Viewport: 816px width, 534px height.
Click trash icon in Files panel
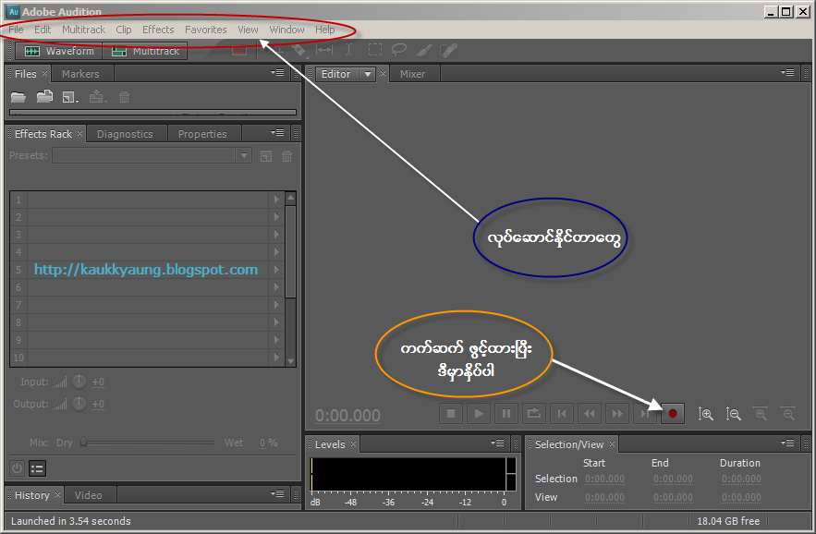click(124, 97)
